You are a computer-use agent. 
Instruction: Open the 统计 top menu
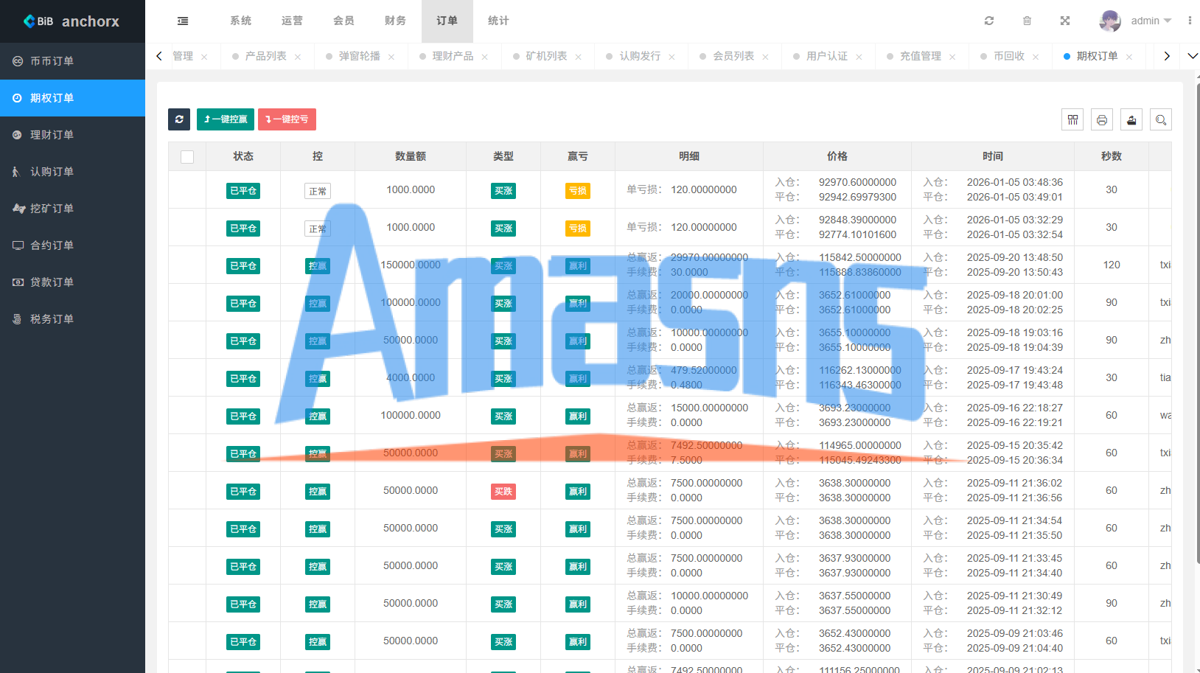click(498, 21)
